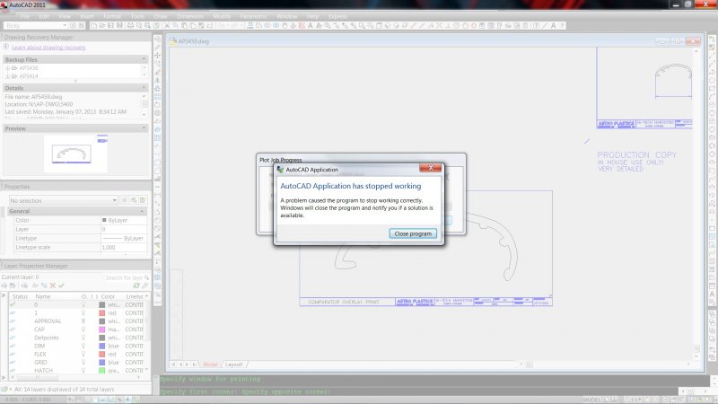Switch to the Model tab
The image size is (718, 404).
click(x=210, y=364)
